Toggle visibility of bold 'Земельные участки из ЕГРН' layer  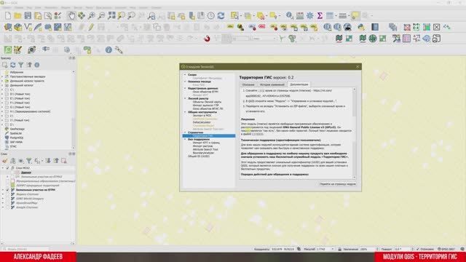point(8,190)
